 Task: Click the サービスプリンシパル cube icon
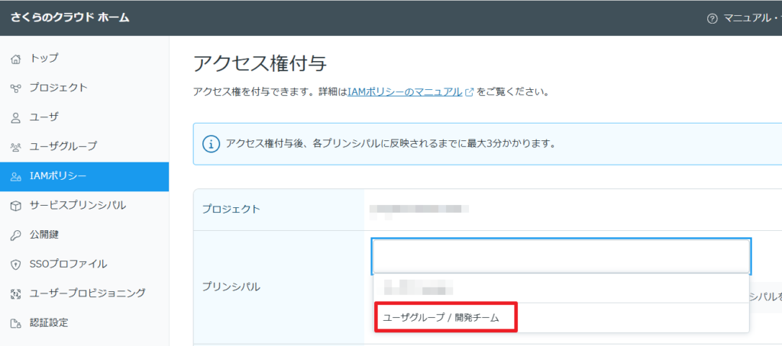[15, 206]
